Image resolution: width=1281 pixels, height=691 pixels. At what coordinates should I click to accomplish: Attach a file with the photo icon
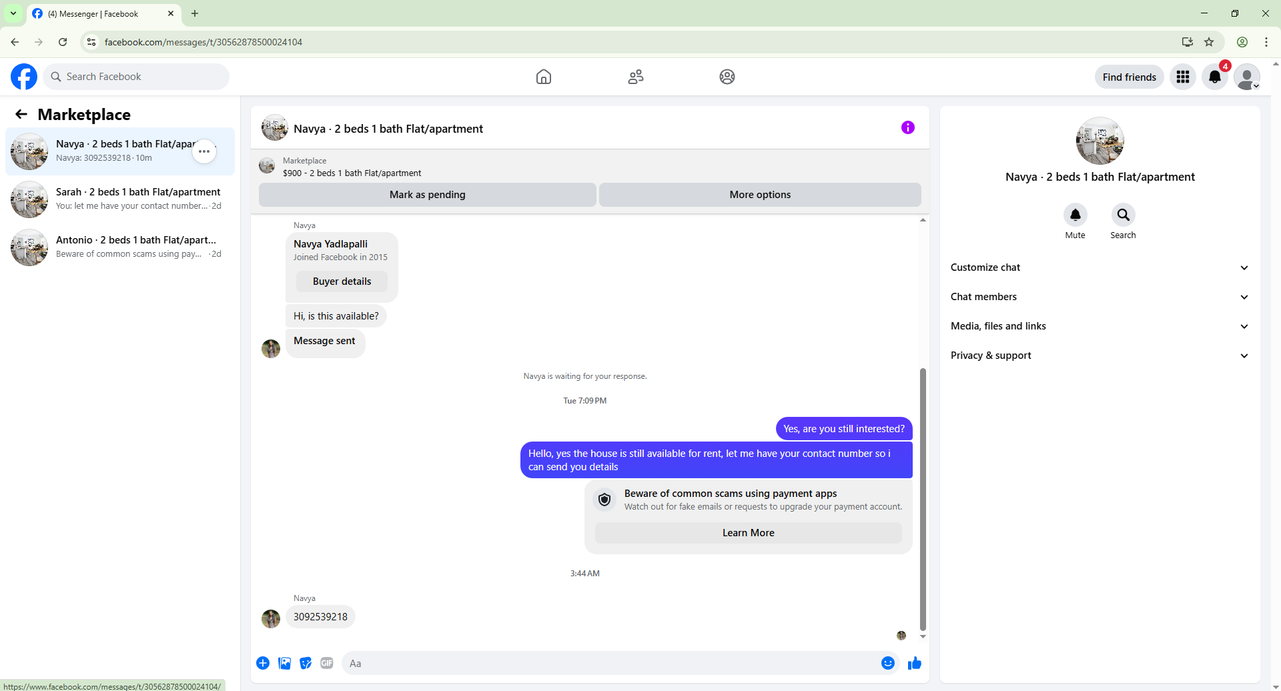point(284,663)
